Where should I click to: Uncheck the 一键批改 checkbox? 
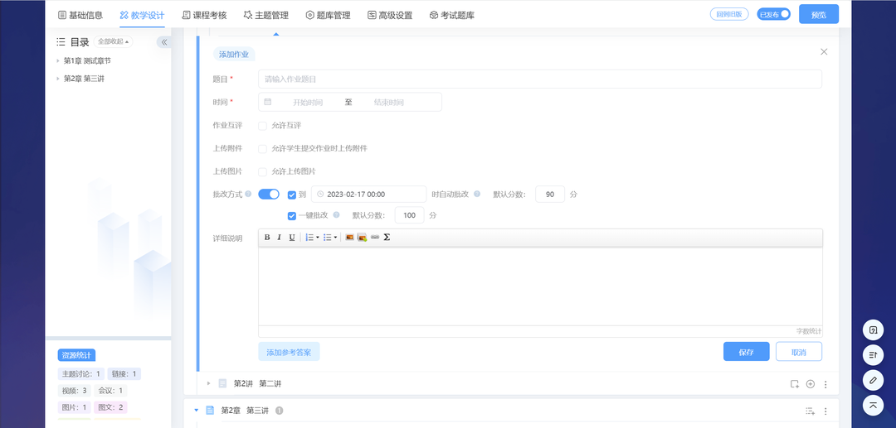[292, 216]
